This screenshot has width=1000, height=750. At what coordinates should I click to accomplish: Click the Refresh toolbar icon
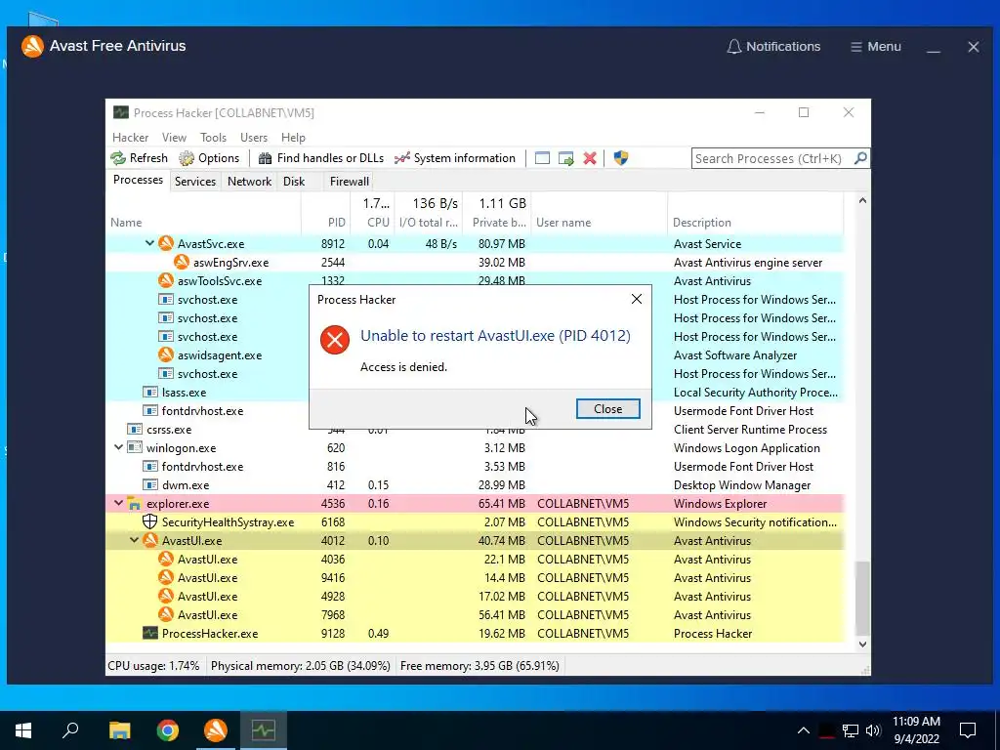pos(118,158)
